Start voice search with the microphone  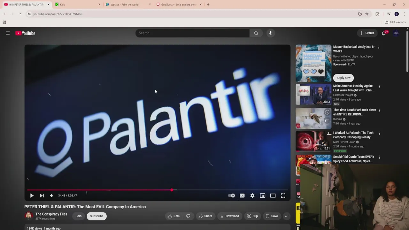pos(271,33)
